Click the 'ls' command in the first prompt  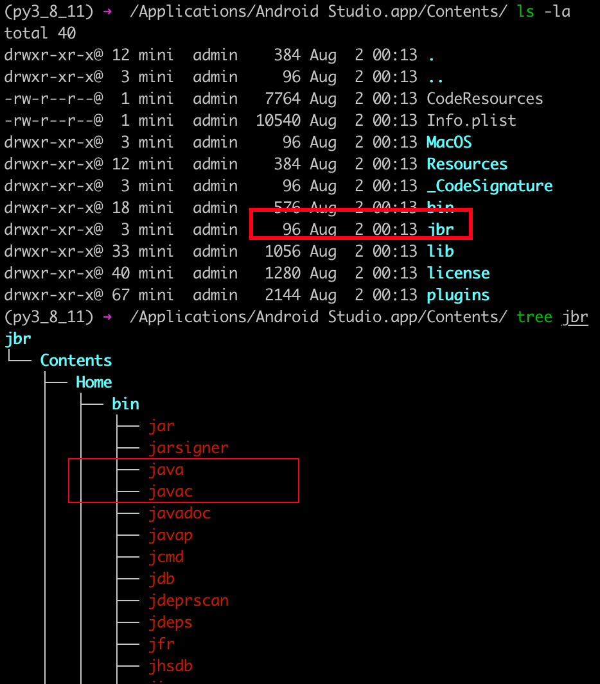coord(525,12)
